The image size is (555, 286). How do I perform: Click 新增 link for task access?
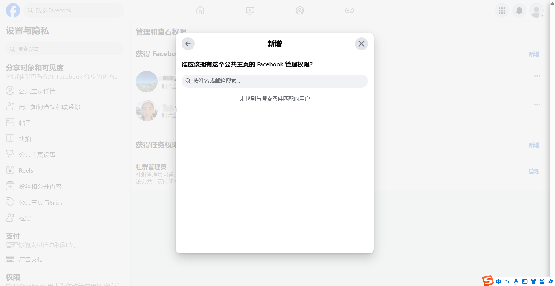pyautogui.click(x=534, y=145)
